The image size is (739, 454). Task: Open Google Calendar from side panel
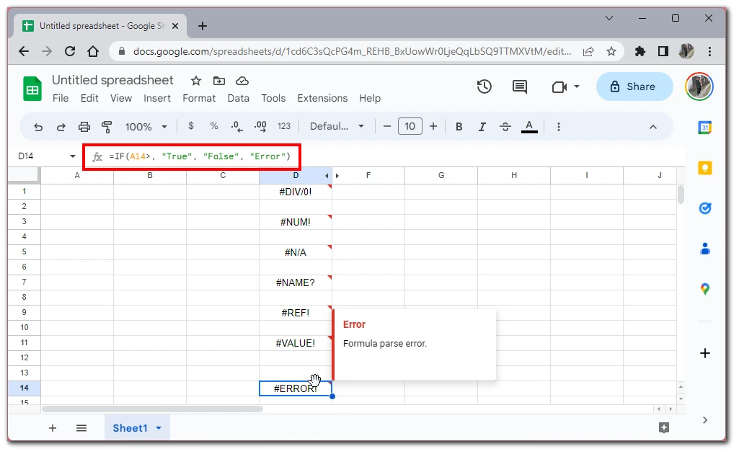click(x=704, y=128)
